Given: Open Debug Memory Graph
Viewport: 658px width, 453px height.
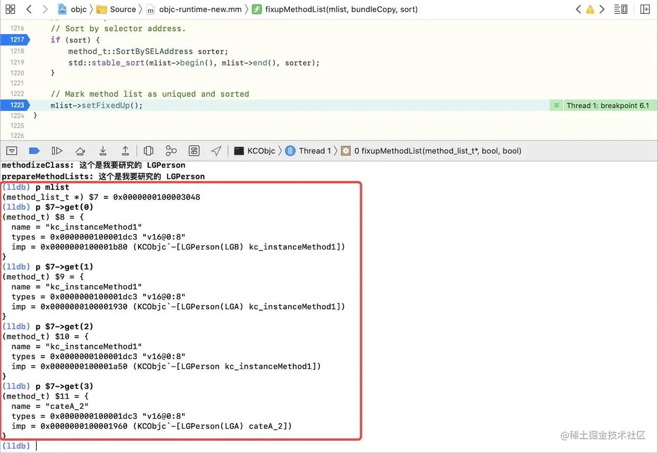Looking at the screenshot, I should (171, 151).
